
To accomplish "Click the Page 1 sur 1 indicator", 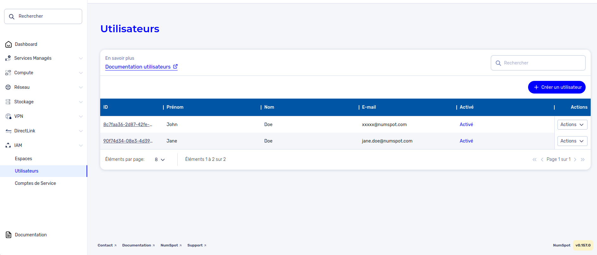I will [558, 159].
